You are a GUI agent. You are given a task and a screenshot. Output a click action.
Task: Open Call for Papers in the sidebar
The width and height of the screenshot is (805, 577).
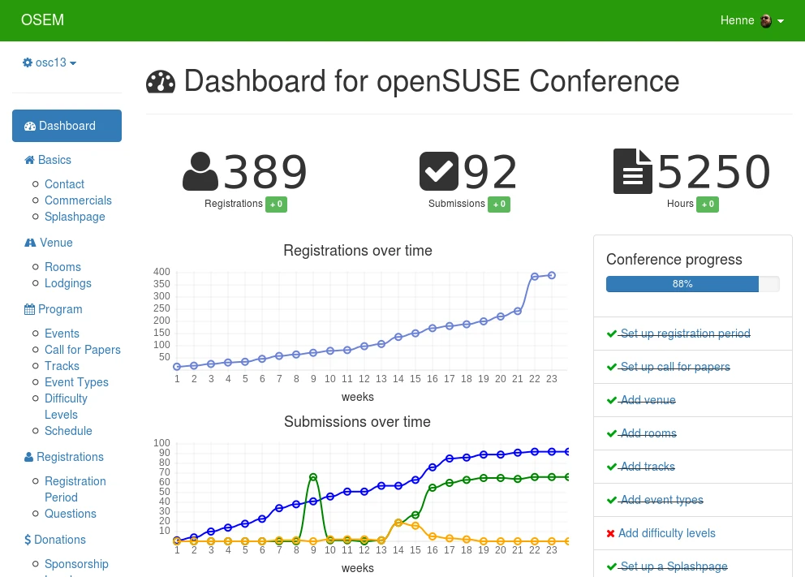coord(83,350)
